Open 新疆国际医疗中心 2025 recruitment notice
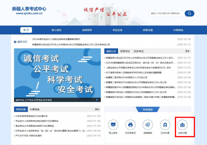Screen dimensions: 207x145 [x=141, y=87]
